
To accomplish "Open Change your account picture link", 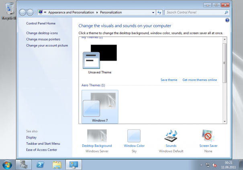I will tap(47, 45).
